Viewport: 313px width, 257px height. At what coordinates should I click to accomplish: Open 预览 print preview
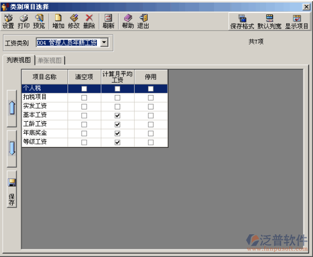(x=39, y=21)
